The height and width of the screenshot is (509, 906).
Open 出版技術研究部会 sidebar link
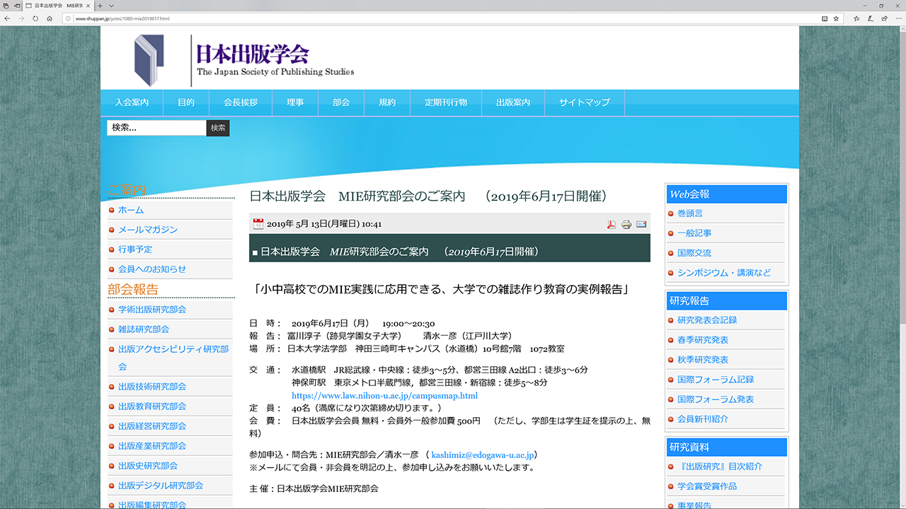tap(152, 387)
